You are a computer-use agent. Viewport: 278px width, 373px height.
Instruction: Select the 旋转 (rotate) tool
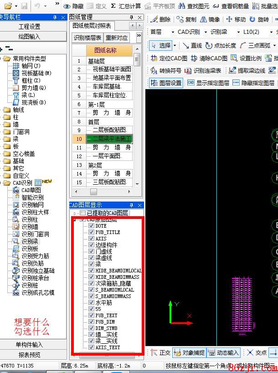[252, 20]
